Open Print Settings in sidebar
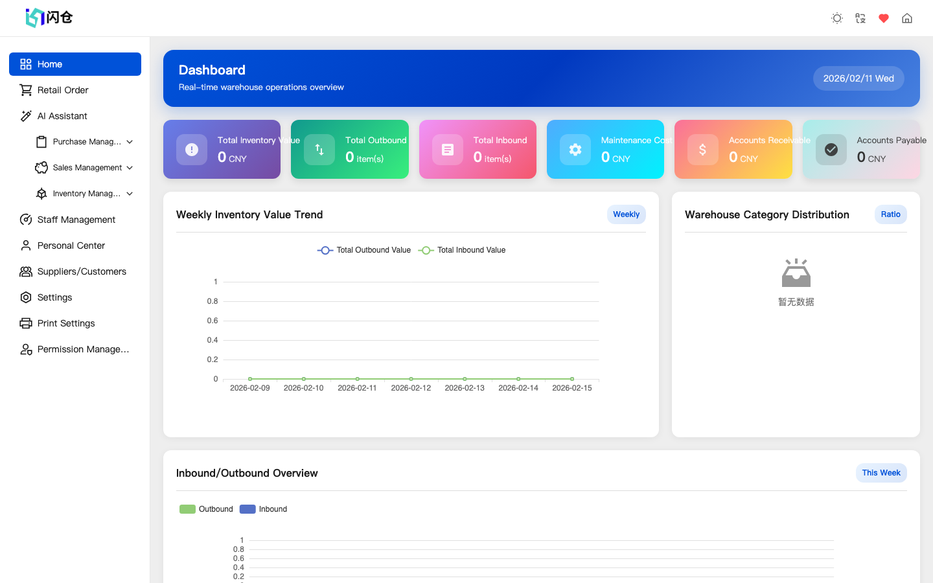Viewport: 933px width, 583px height. (x=66, y=323)
